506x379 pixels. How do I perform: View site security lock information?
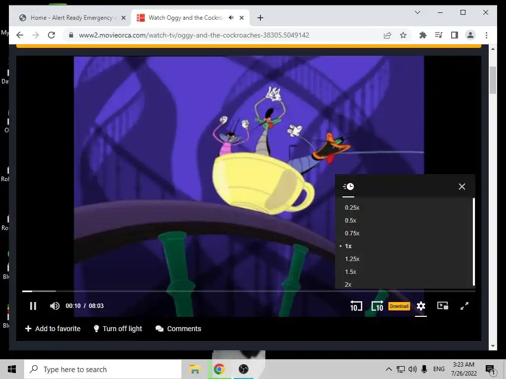(x=71, y=35)
